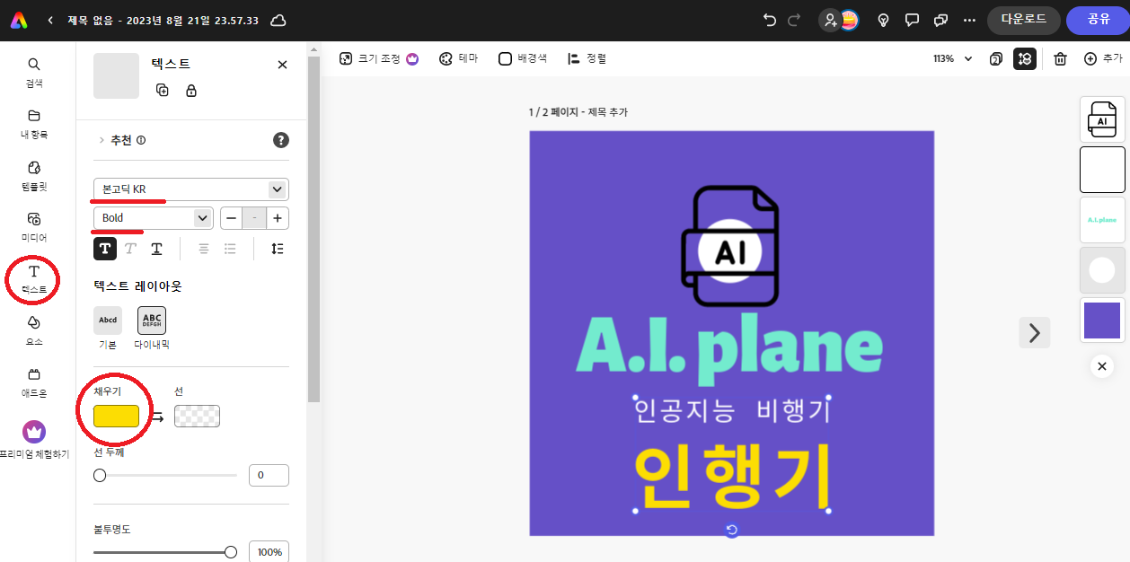The height and width of the screenshot is (562, 1130).
Task: Select the 텍스트 text tool in the sidebar
Action: click(34, 279)
